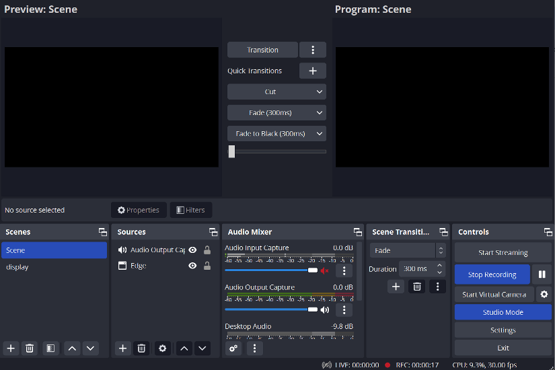Add a quick transition with plus icon
555x370 pixels.
pos(313,71)
